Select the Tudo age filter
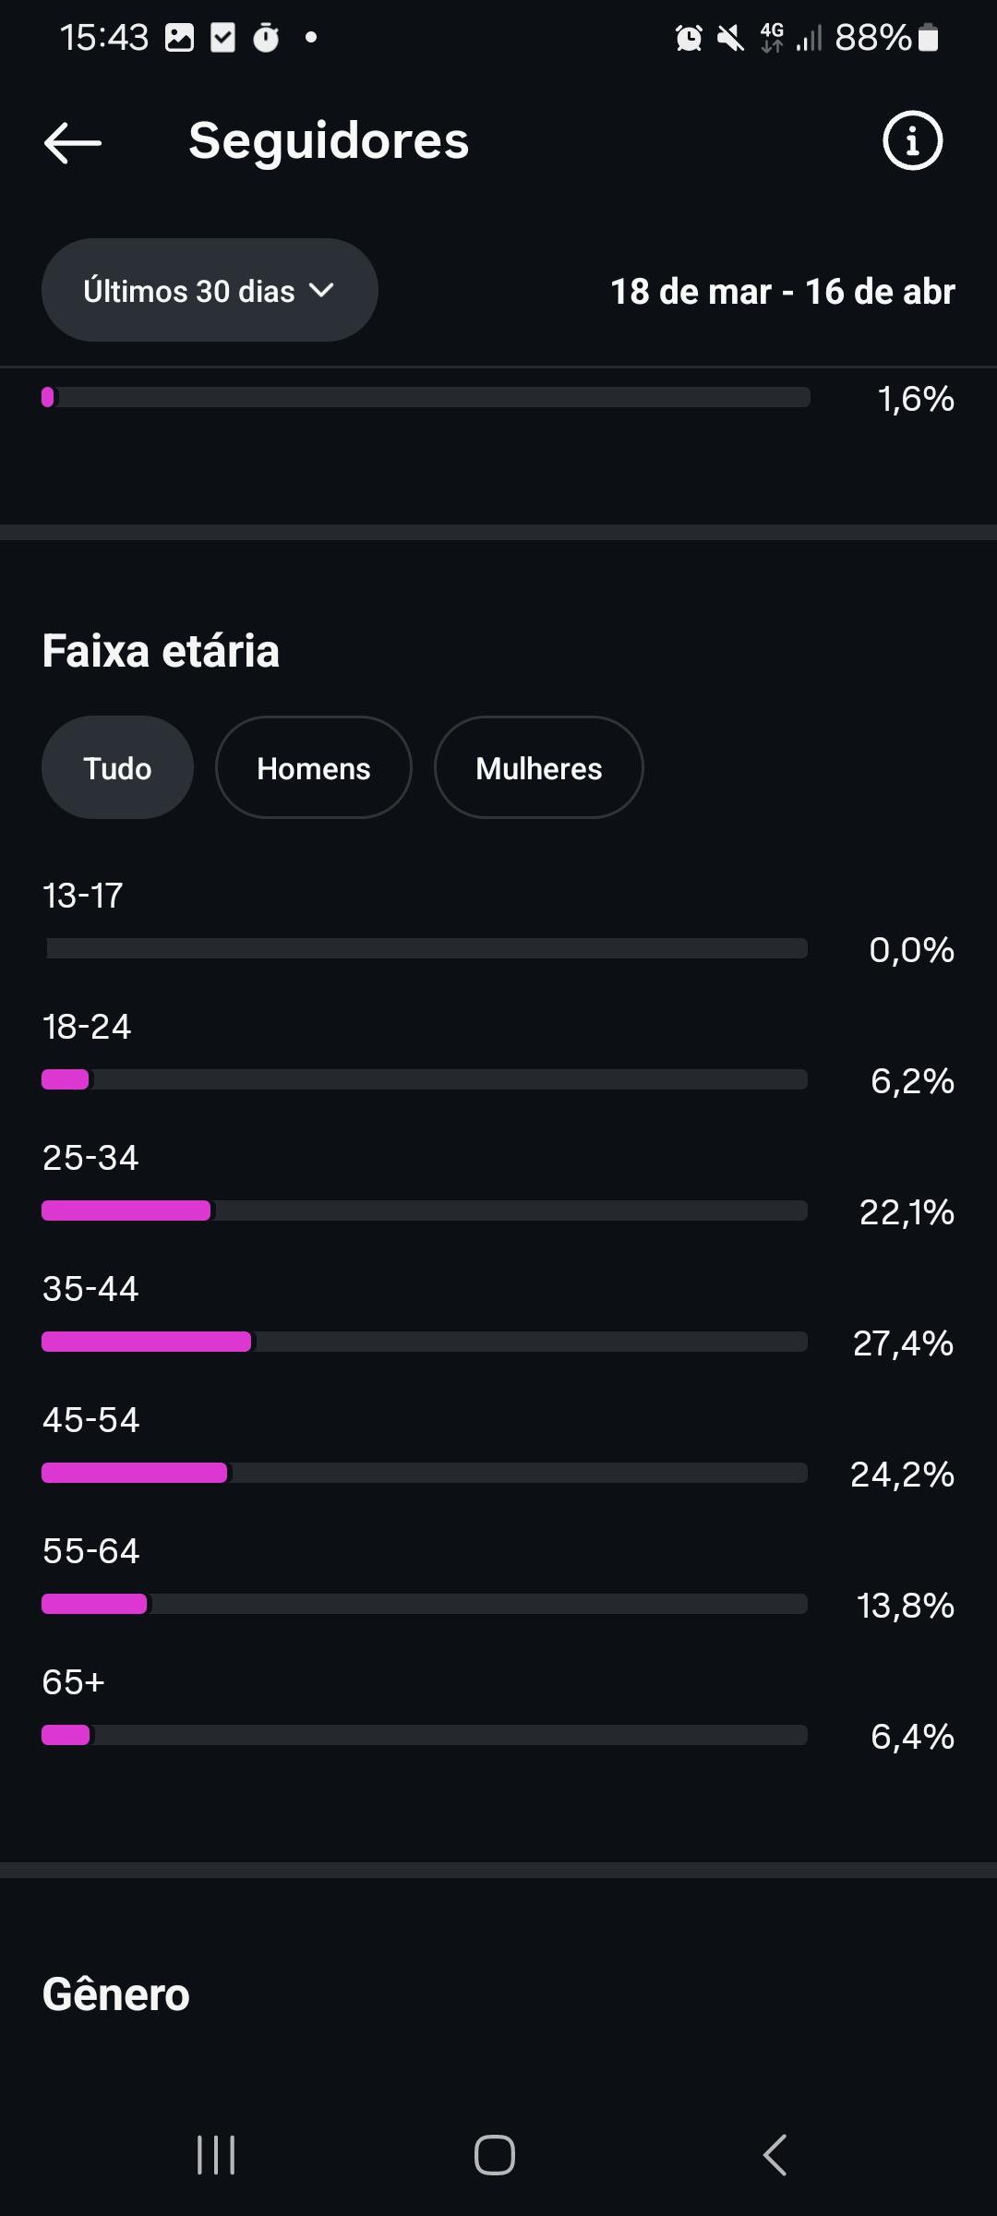Screen dimensions: 997x2216 pyautogui.click(x=117, y=768)
